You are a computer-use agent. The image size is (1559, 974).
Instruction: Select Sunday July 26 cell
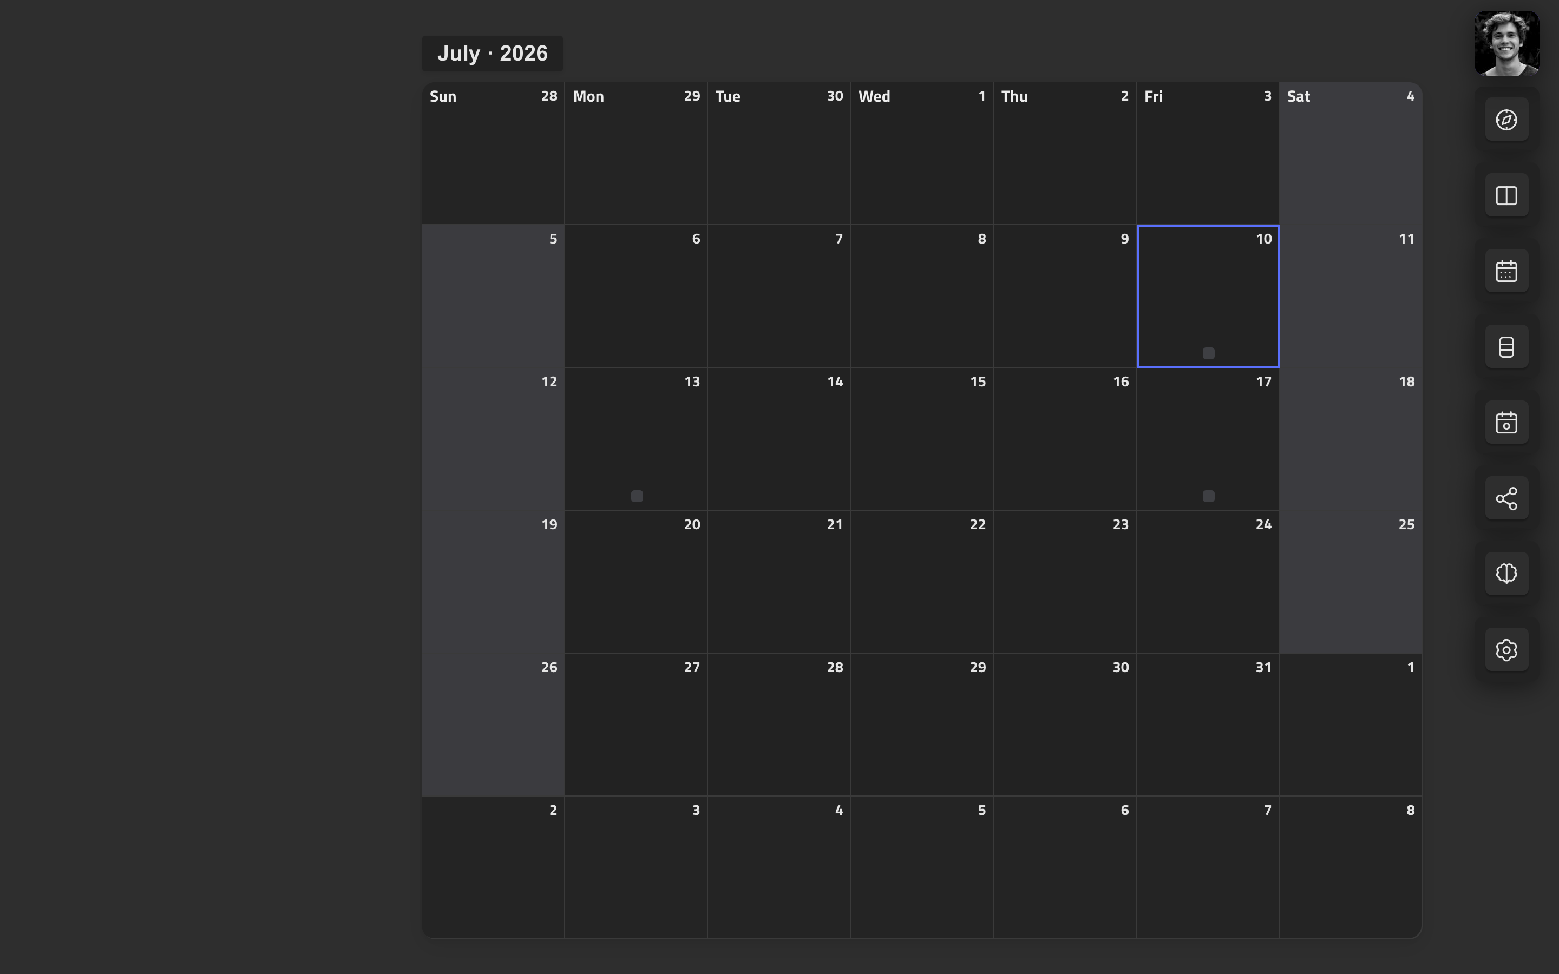pyautogui.click(x=493, y=725)
